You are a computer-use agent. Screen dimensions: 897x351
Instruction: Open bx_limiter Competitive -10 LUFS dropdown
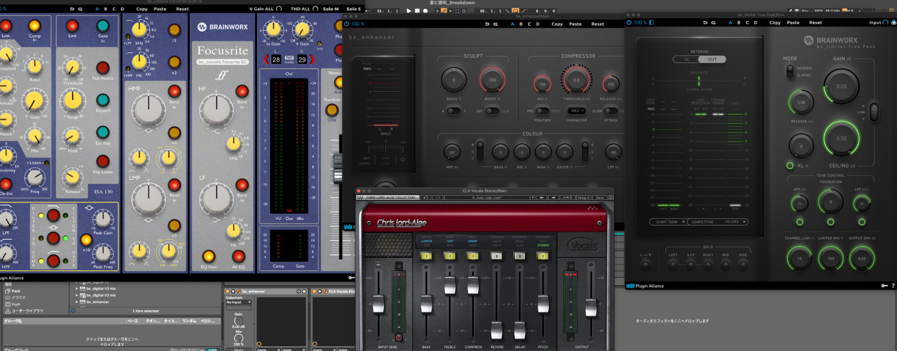pos(718,222)
